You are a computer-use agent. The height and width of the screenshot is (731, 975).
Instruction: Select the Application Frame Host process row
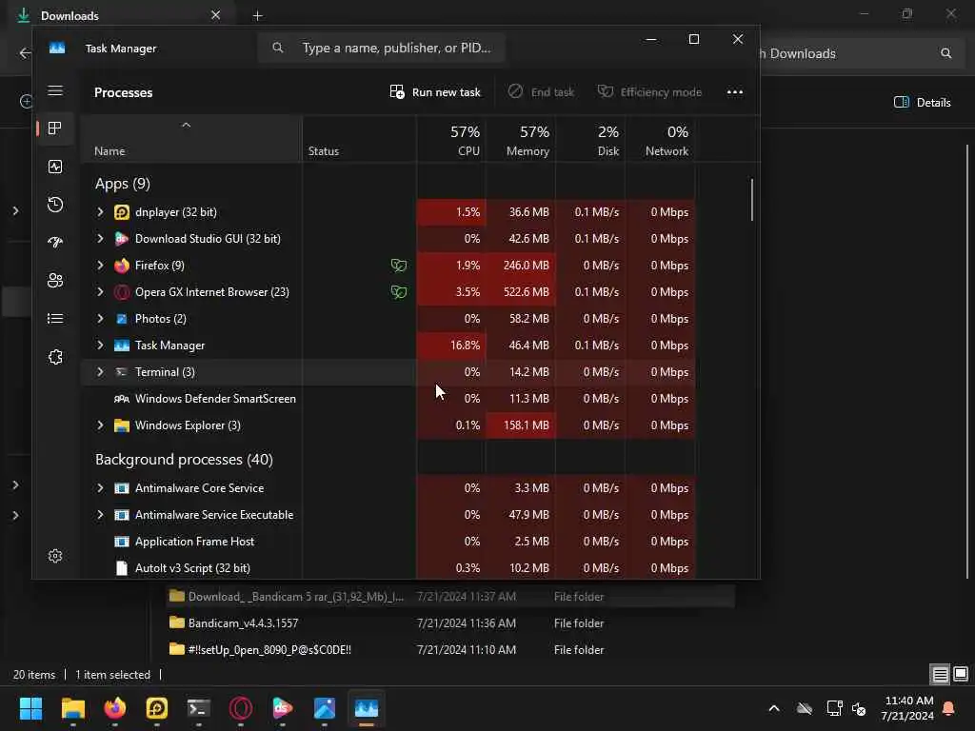[x=388, y=542]
